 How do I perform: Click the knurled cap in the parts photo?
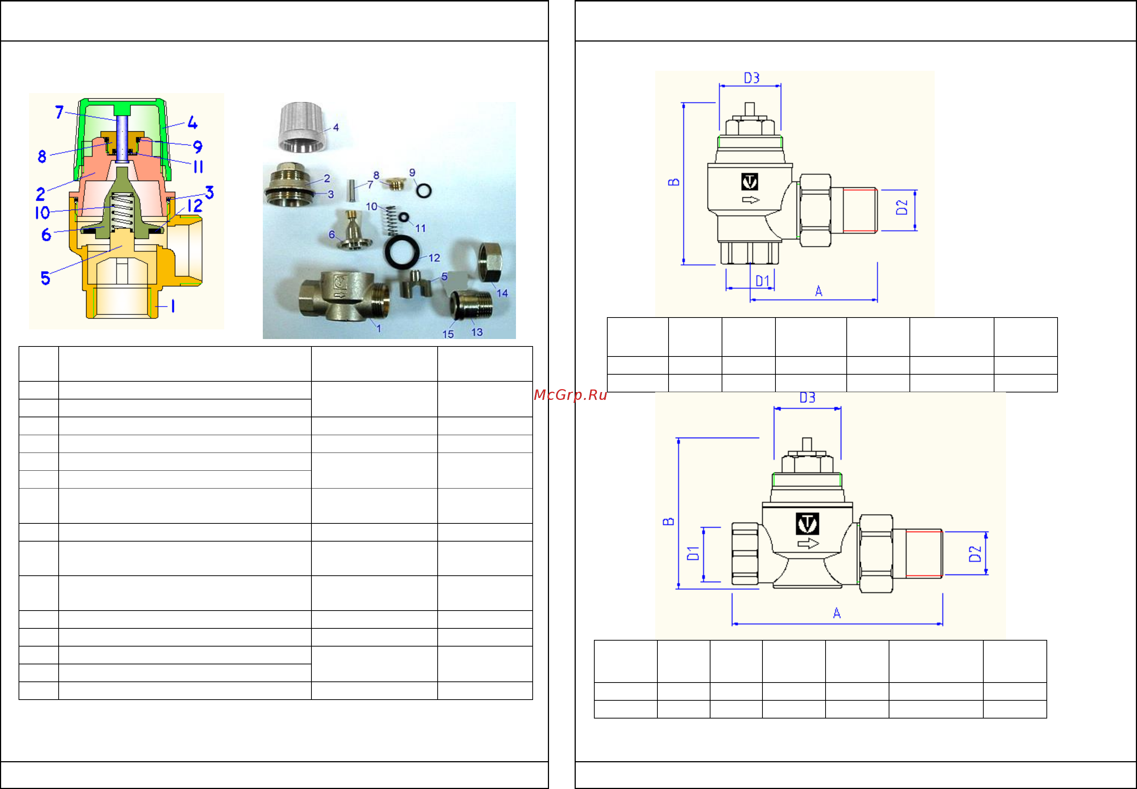301,128
